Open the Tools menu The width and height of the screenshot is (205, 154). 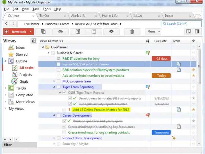point(47,9)
